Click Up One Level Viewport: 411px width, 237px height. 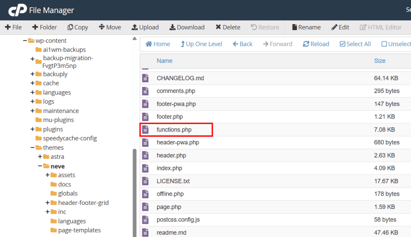pyautogui.click(x=201, y=44)
